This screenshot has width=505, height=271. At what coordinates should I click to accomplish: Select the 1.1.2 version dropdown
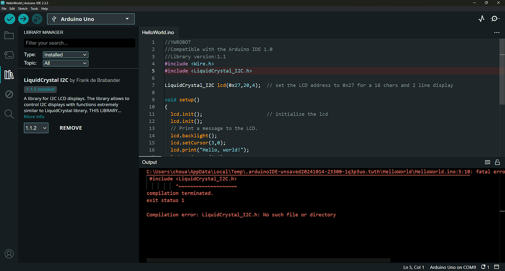36,128
